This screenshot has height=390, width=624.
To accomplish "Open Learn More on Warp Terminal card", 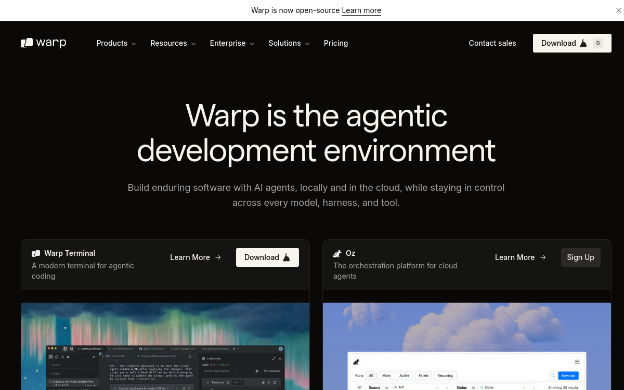I will (x=196, y=257).
